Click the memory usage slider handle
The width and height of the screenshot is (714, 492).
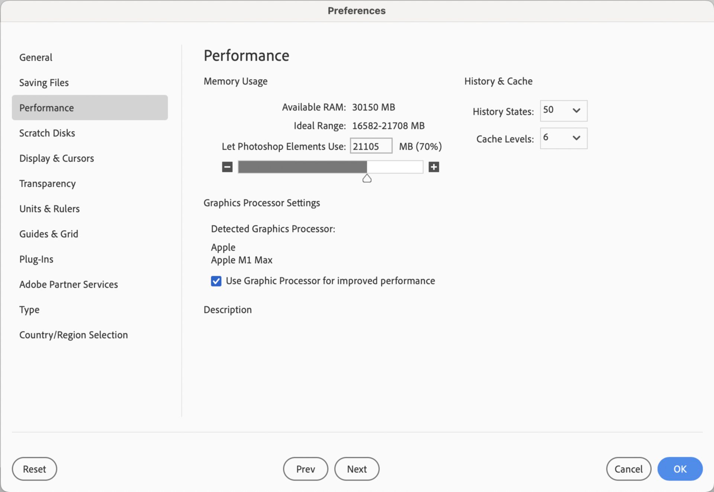[367, 179]
